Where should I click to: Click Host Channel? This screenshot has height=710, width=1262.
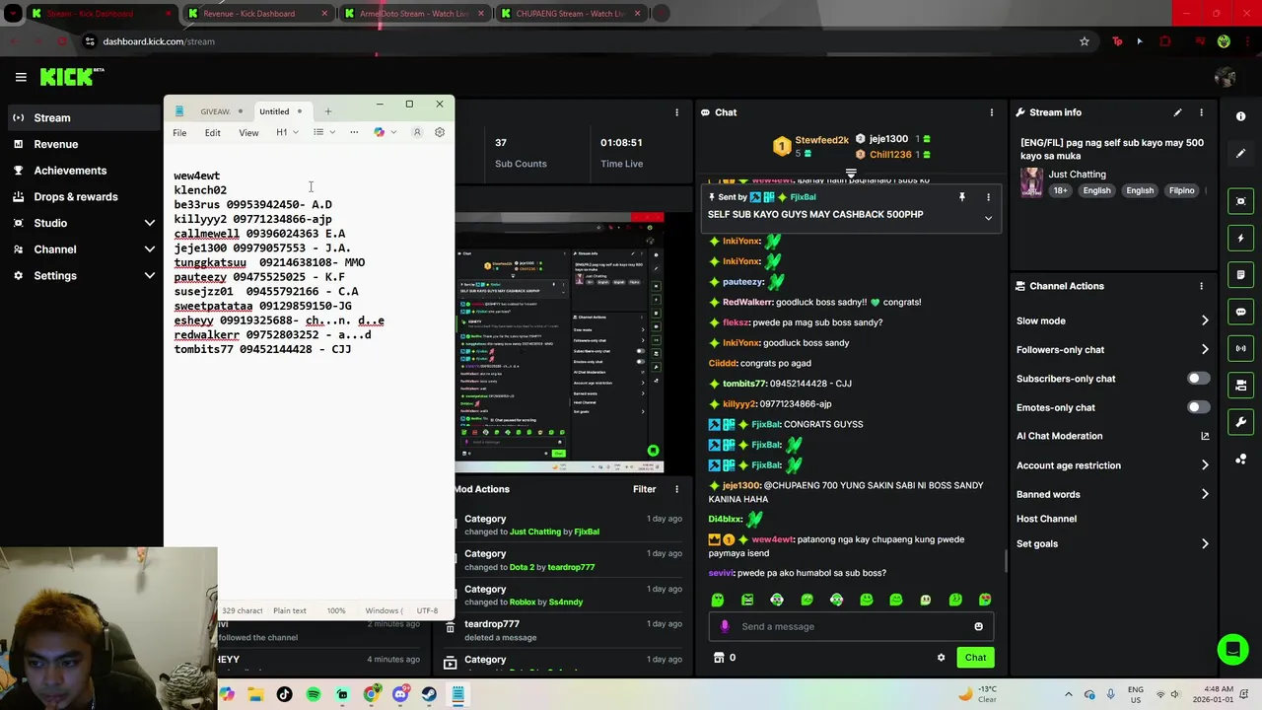click(1046, 519)
